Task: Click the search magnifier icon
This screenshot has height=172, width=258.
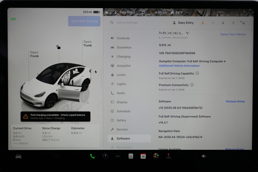Action: 112,22
